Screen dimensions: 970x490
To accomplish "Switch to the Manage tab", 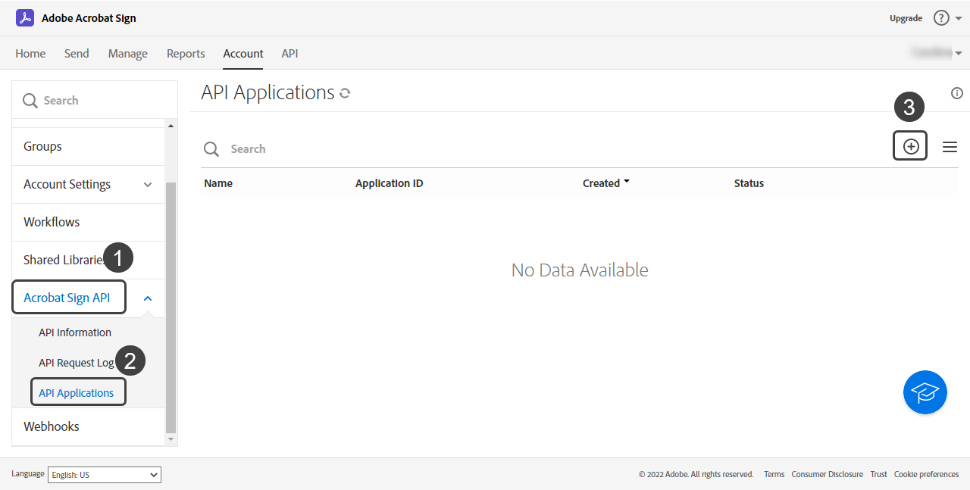I will [128, 53].
